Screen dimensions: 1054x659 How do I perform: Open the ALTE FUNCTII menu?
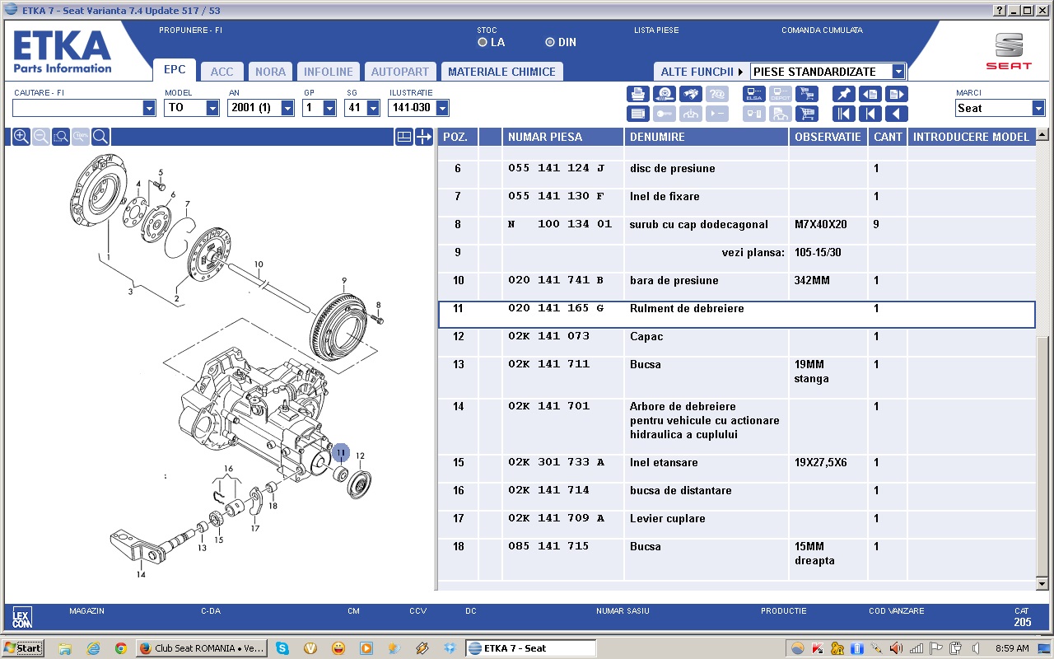[x=699, y=72]
